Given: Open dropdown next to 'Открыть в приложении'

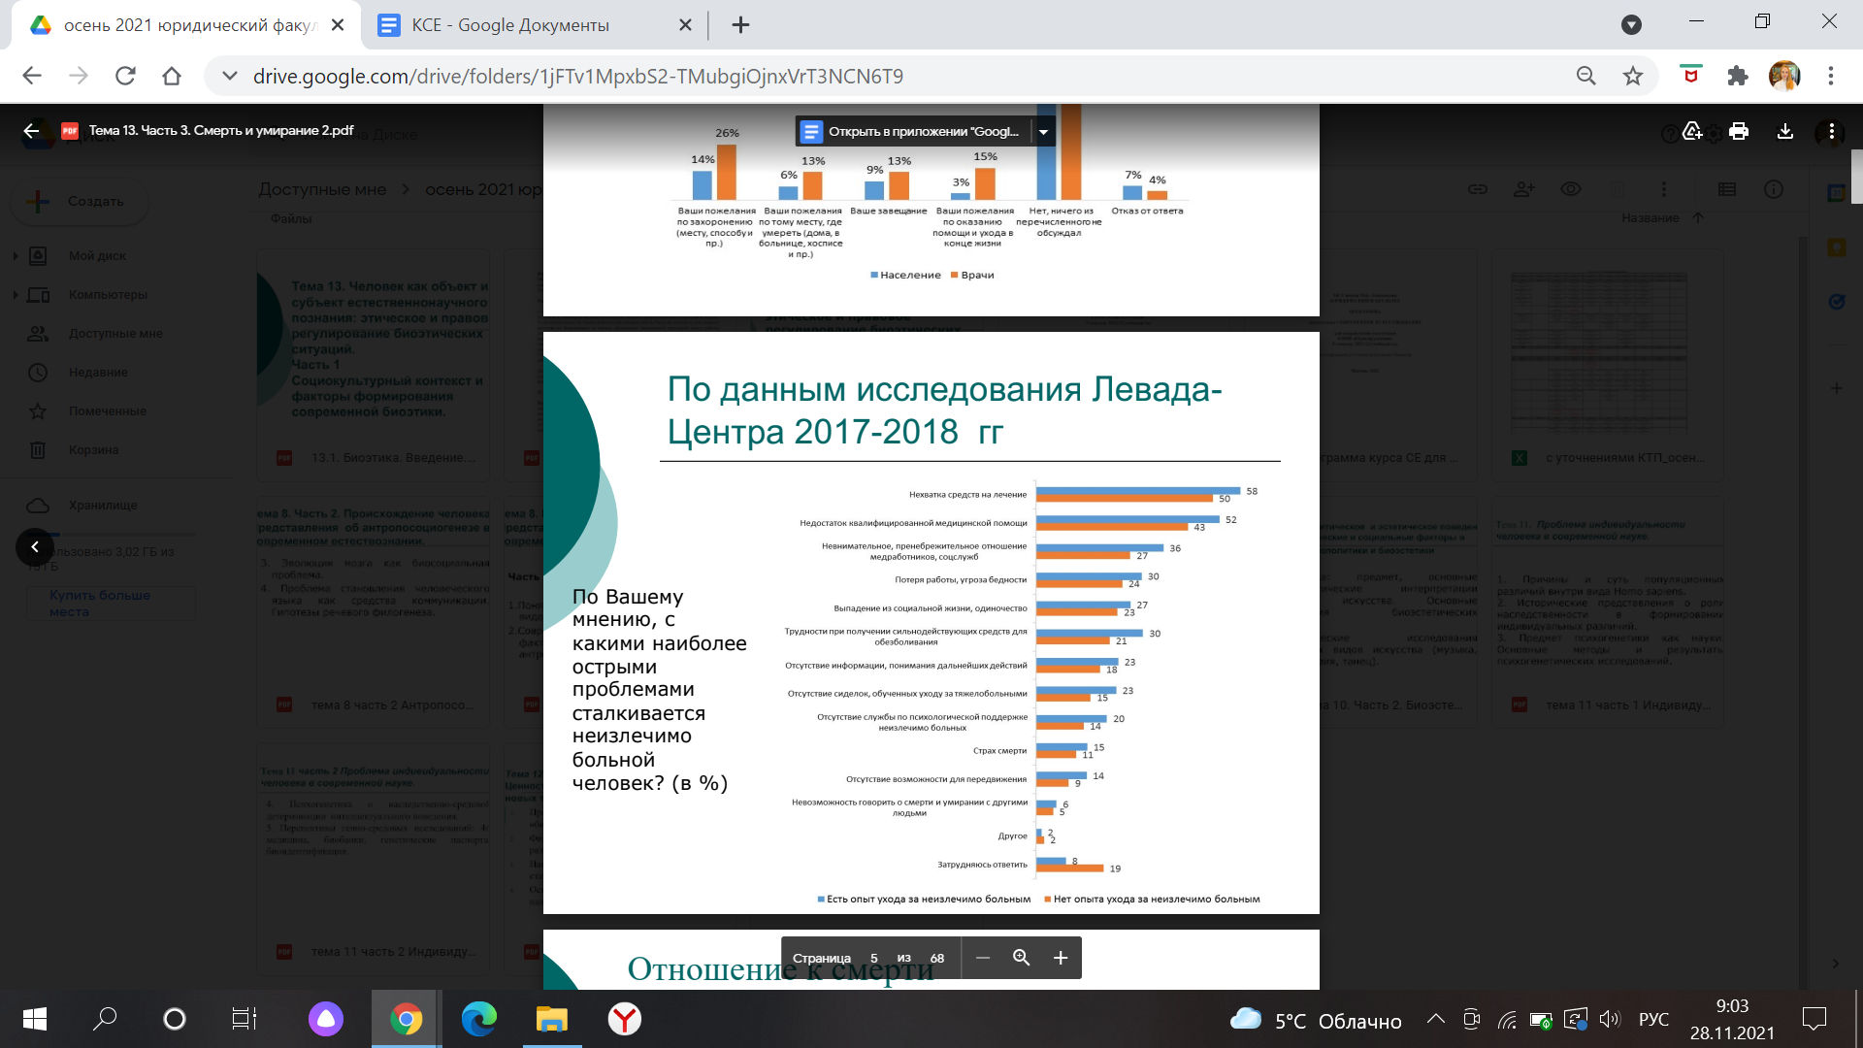Looking at the screenshot, I should 1044,131.
